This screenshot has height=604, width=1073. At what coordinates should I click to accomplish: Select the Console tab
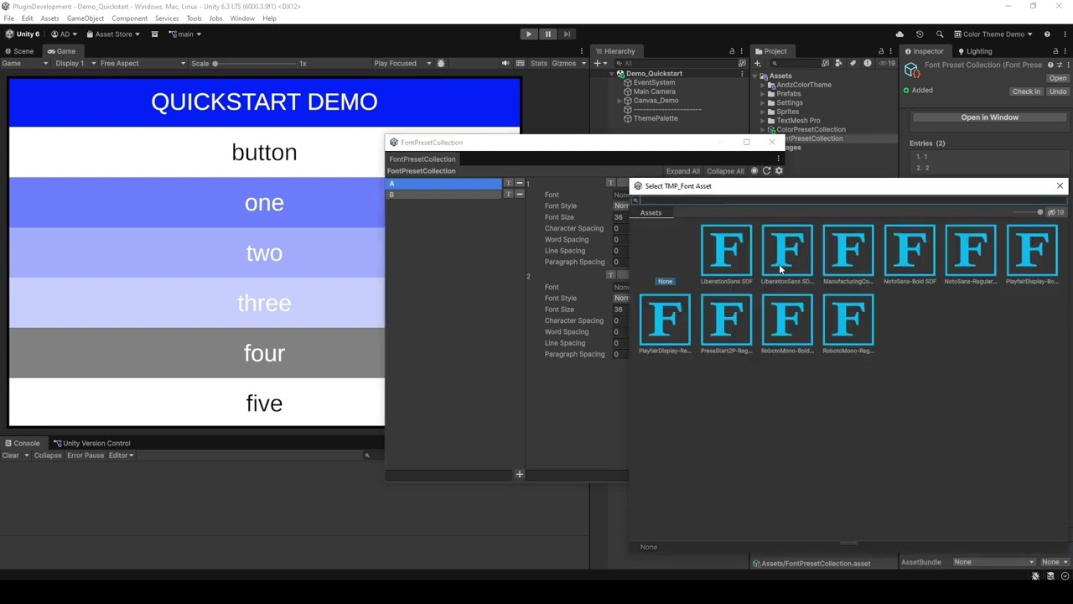[22, 443]
